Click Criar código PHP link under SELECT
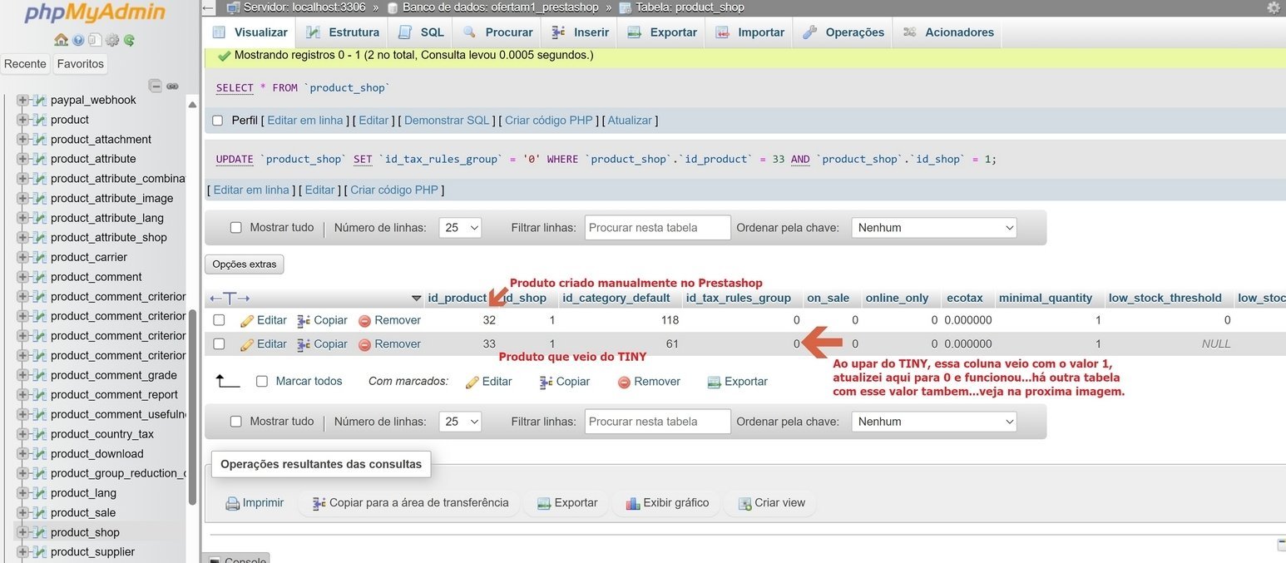This screenshot has width=1286, height=563. pyautogui.click(x=549, y=121)
